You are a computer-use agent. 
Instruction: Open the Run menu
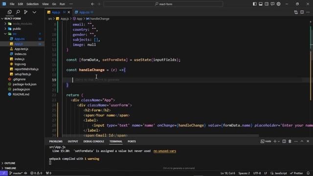coord(62,4)
